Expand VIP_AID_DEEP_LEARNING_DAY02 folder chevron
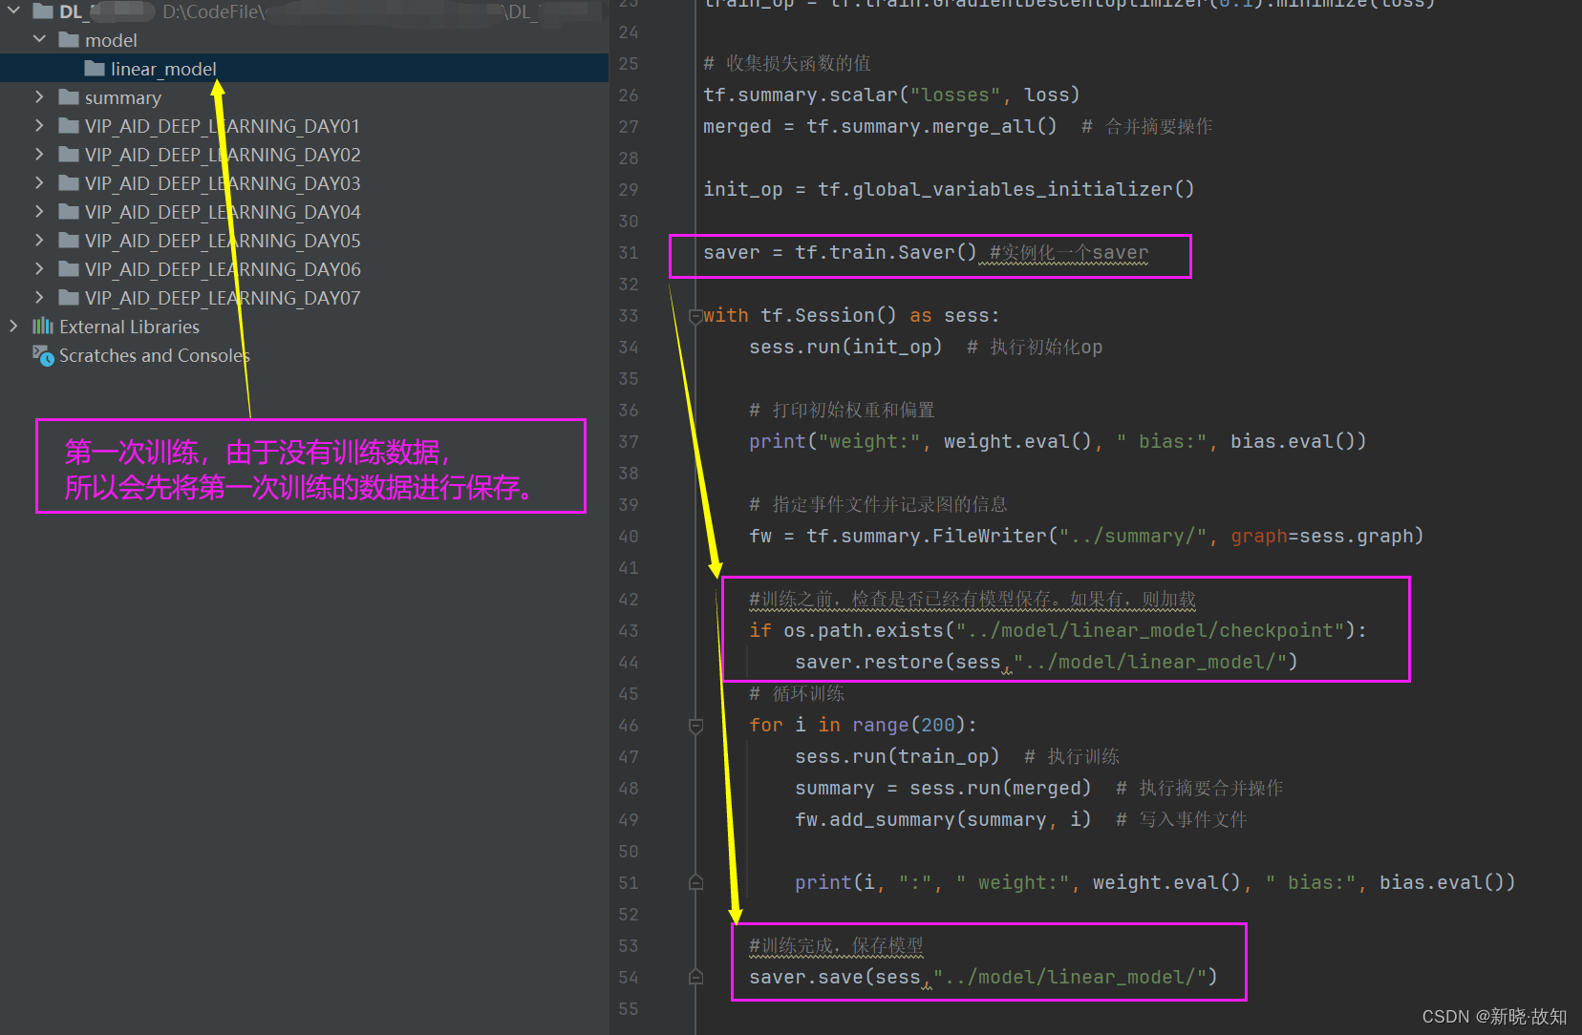 pos(39,154)
